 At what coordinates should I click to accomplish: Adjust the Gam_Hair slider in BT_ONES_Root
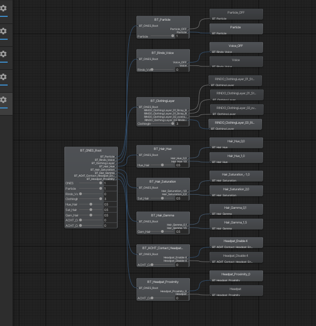[x=91, y=215]
